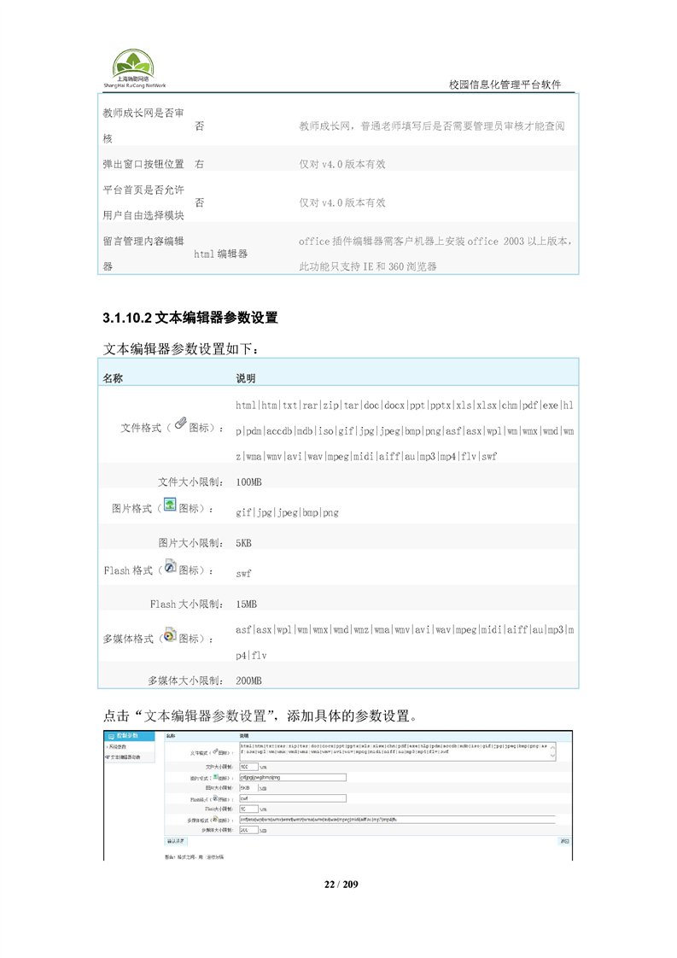Click the multimedia size limit input field
The width and height of the screenshot is (677, 958).
tap(248, 830)
